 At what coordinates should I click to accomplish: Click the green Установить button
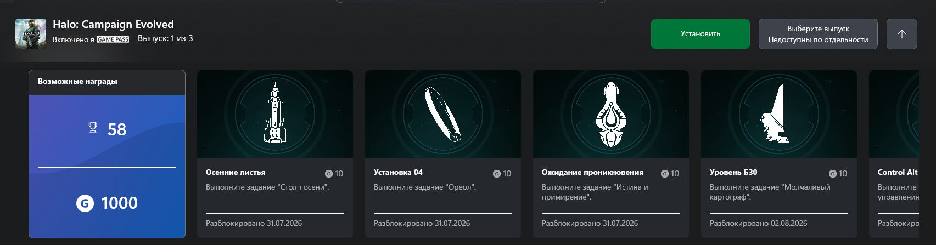(700, 34)
